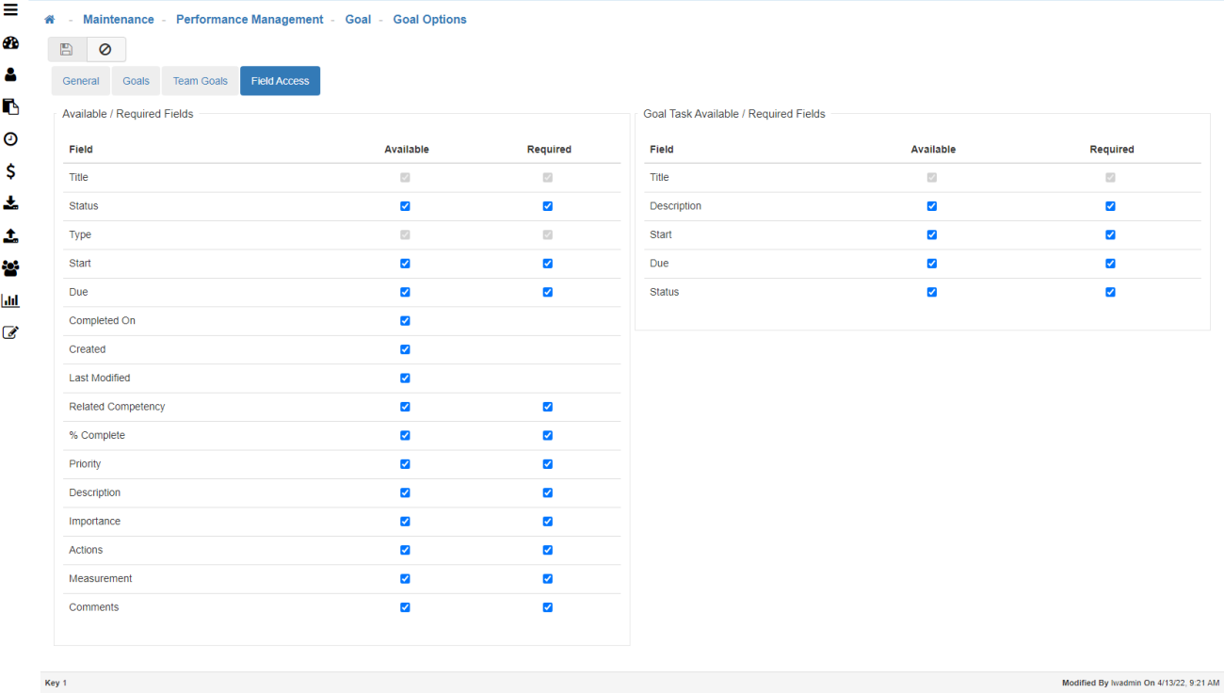
Task: Switch to the Team Goals tab
Action: [x=200, y=81]
